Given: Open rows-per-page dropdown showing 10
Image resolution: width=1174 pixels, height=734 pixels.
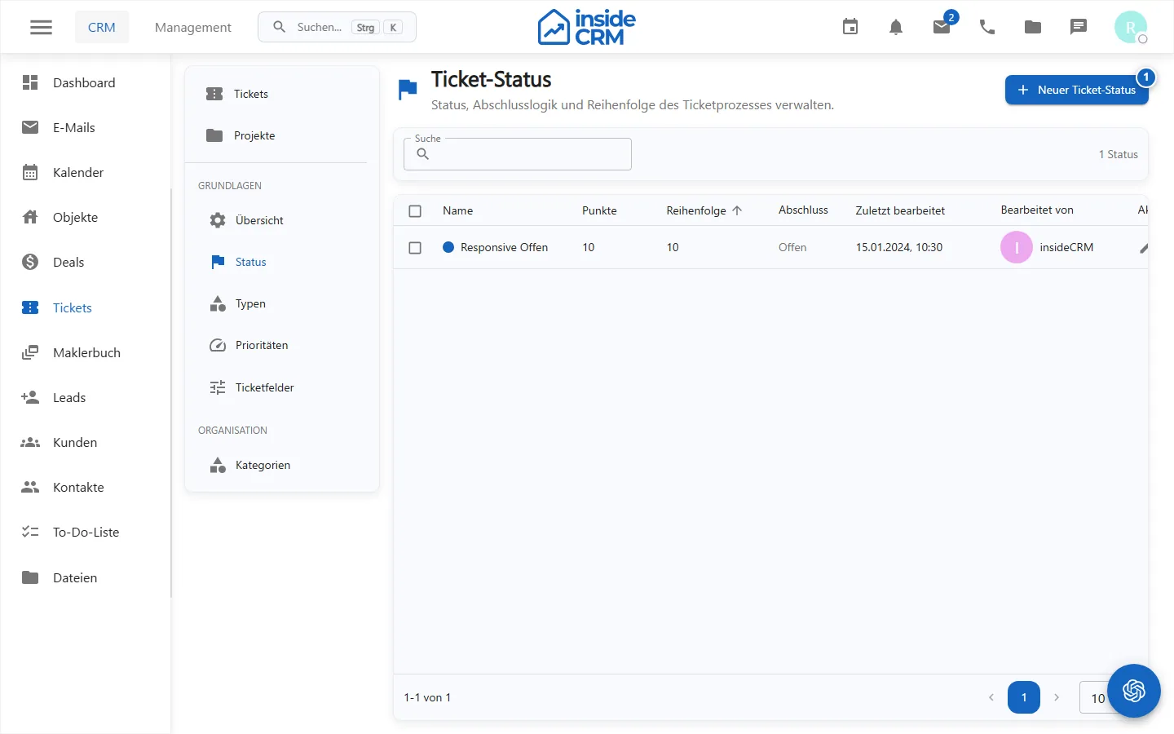Looking at the screenshot, I should point(1097,697).
